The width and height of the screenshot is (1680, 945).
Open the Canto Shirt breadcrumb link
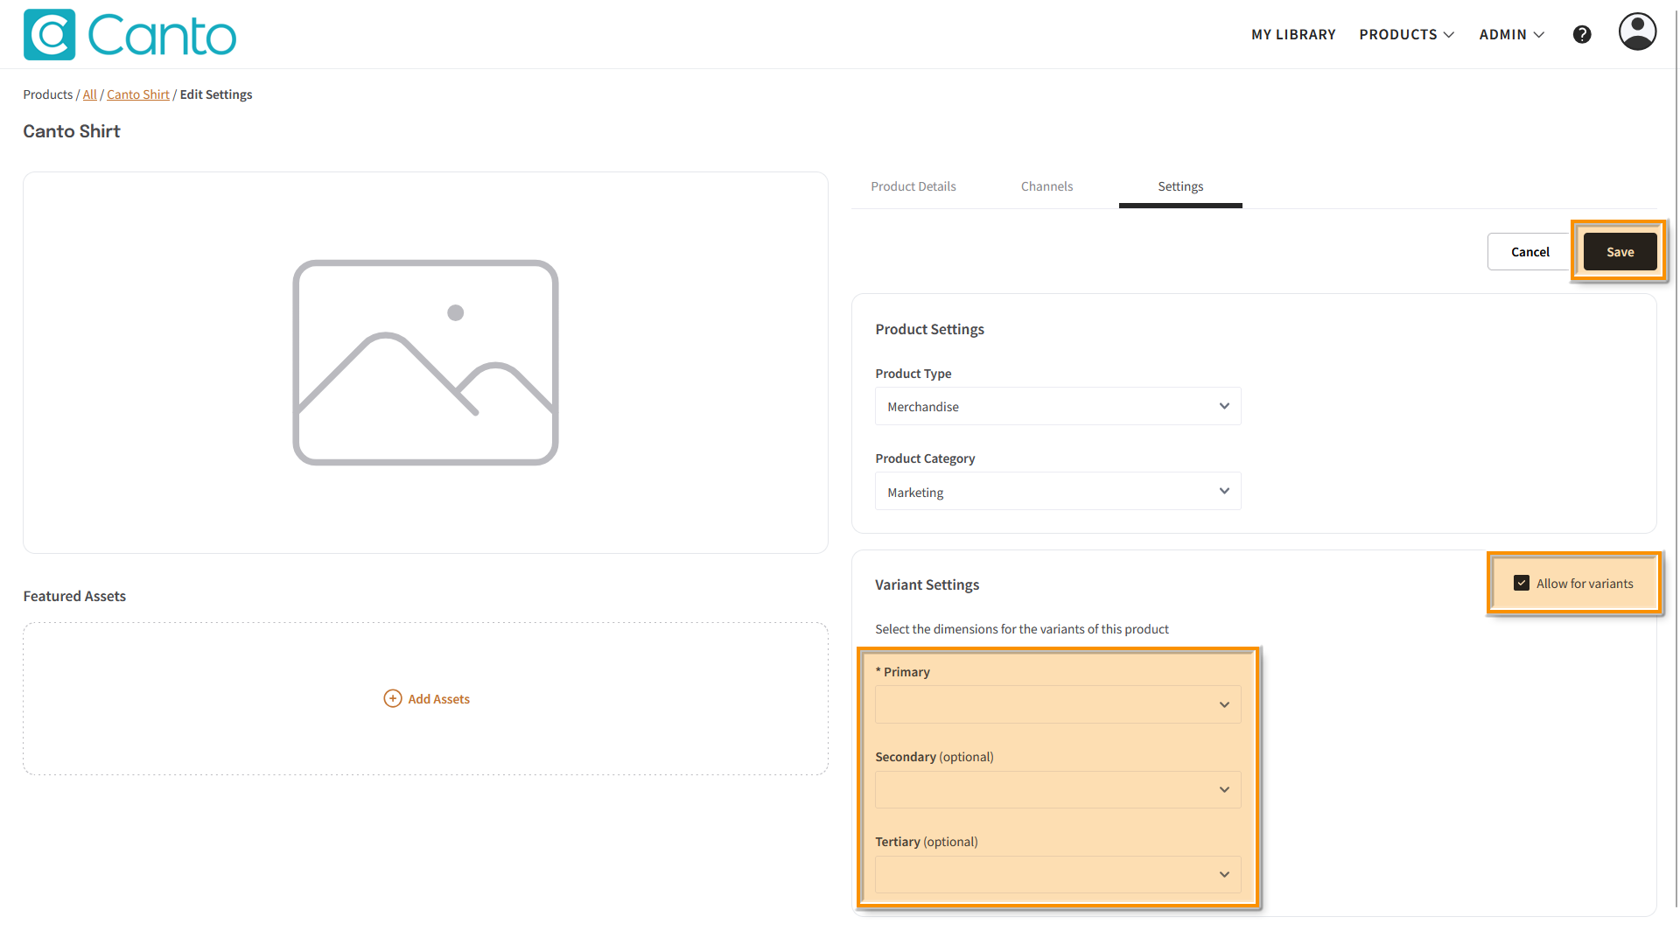[138, 94]
